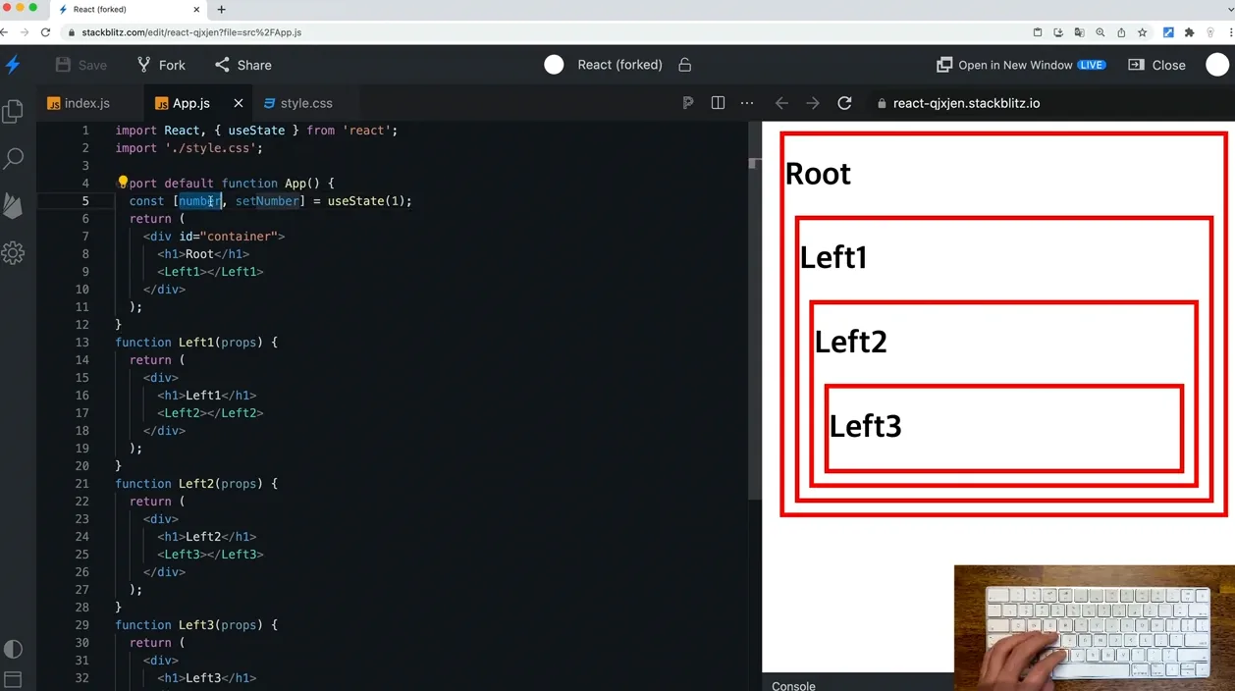Click 'function Left3(props)' in the code
The image size is (1235, 691).
(189, 625)
